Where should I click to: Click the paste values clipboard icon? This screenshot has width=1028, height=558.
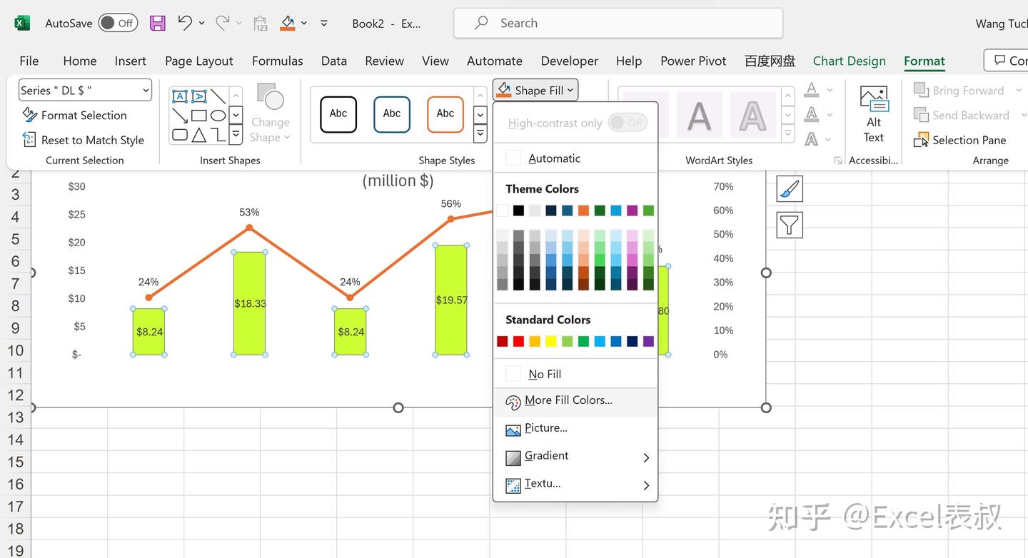point(261,24)
